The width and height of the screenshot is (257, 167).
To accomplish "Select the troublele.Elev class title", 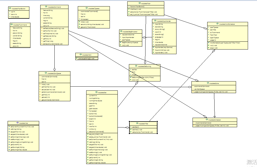I will point(102,93).
